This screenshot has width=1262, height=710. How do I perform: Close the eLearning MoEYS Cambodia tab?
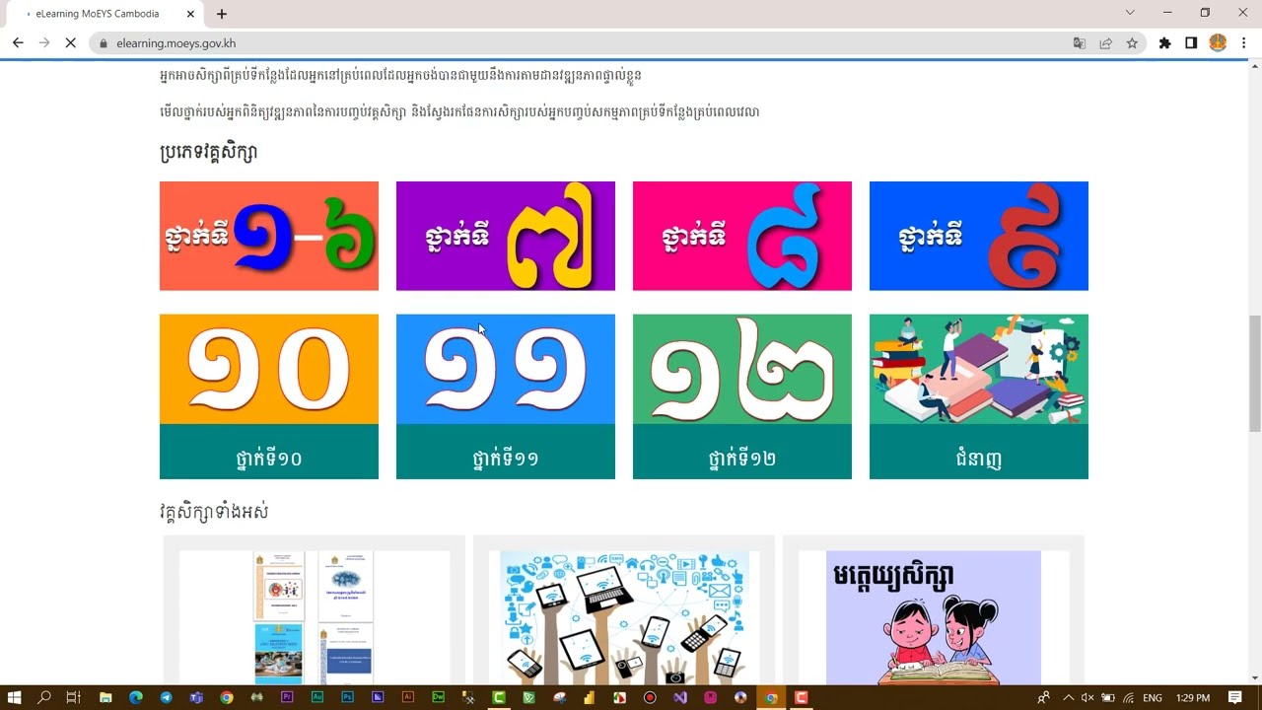(190, 14)
